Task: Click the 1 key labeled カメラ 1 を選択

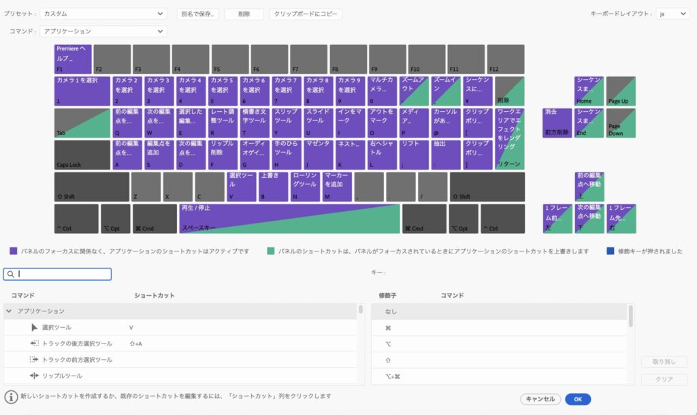Action: [x=82, y=91]
